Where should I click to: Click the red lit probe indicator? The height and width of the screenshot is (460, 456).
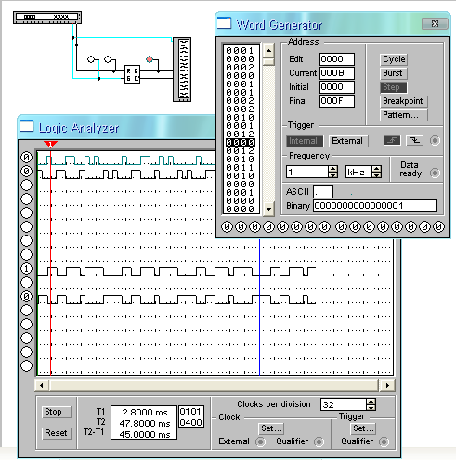(x=150, y=59)
